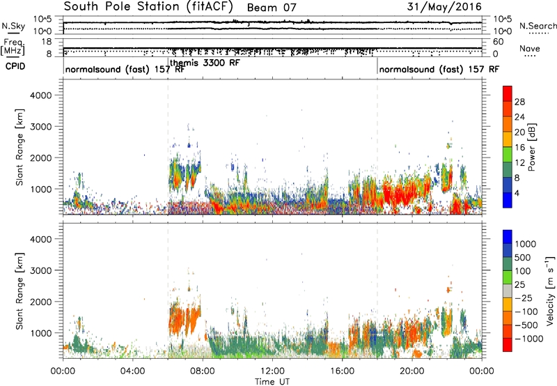The height and width of the screenshot is (386, 557).
Task: Select the themis 3300 RF mode label
Action: [x=205, y=63]
